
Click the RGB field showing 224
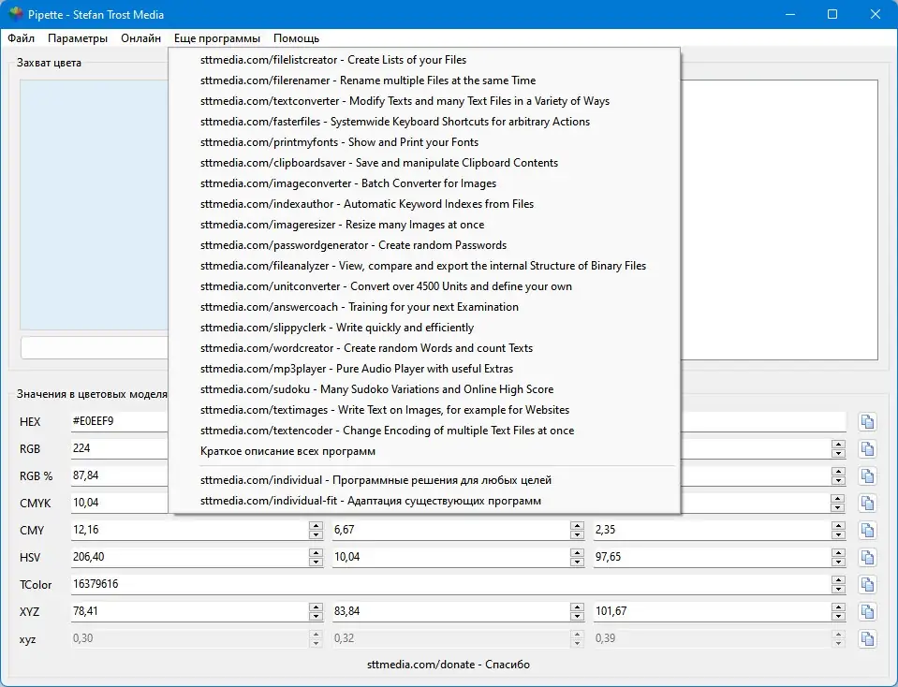point(120,448)
